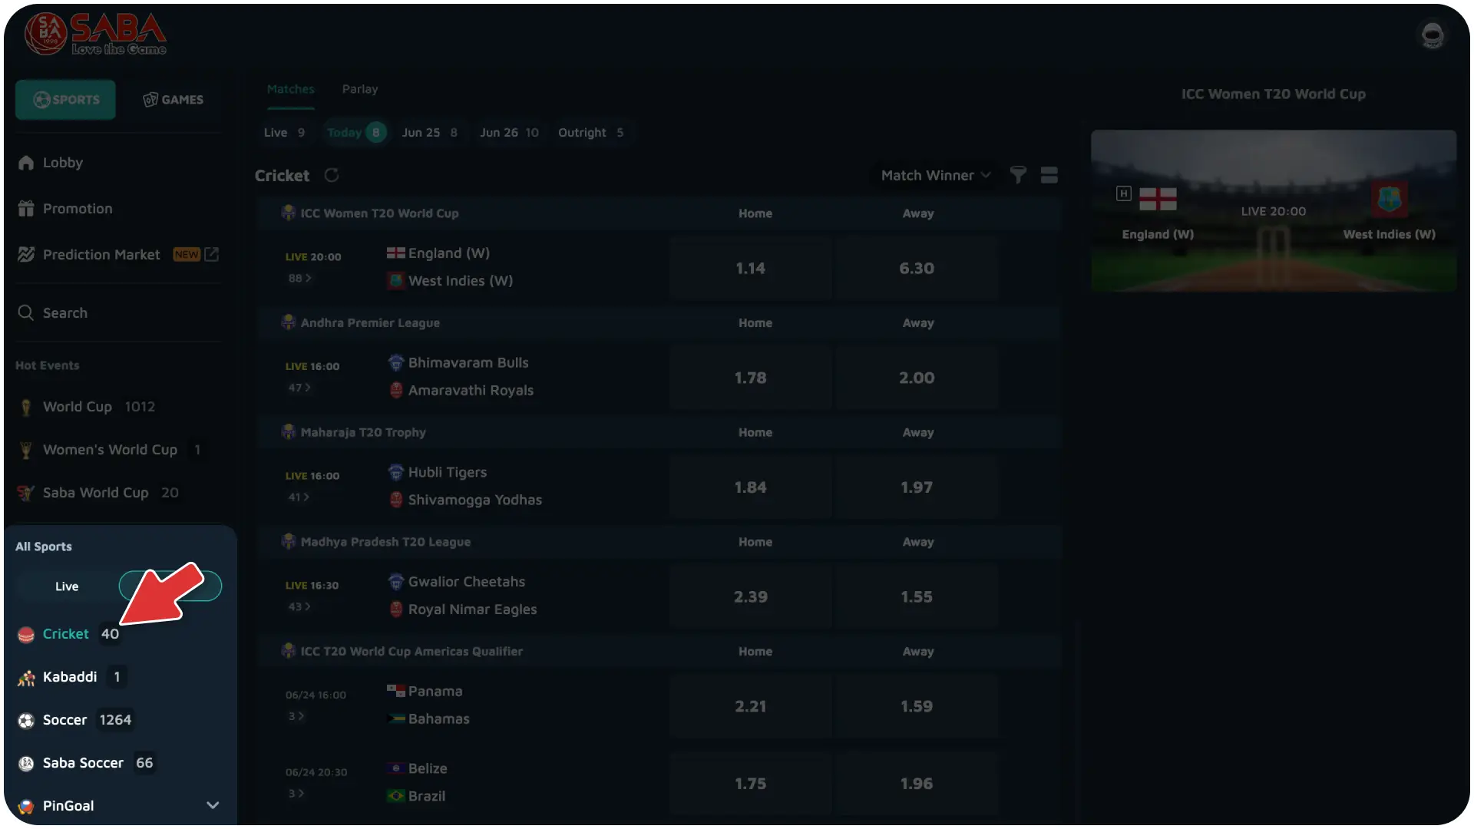Click the World Cup trophy icon
Screen dimensions: 1474x829
coord(26,407)
